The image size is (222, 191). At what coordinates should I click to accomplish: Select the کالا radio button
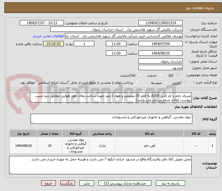[178, 75]
